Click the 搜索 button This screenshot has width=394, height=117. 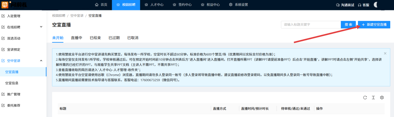pyautogui.click(x=349, y=25)
